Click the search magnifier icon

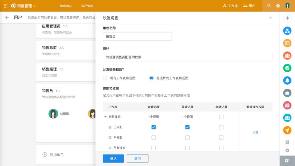269,6
